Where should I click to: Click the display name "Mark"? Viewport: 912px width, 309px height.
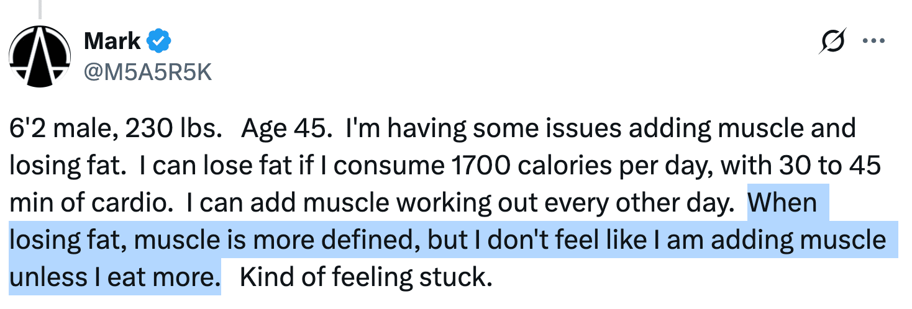tap(112, 42)
